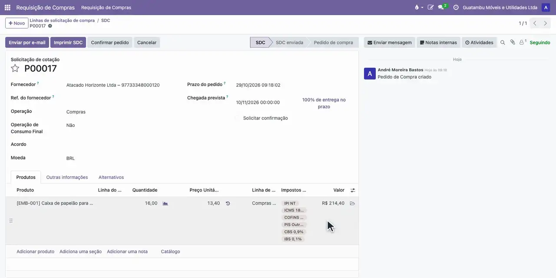Click the Novo button
Viewport: 556px width, 278px height.
pyautogui.click(x=17, y=23)
